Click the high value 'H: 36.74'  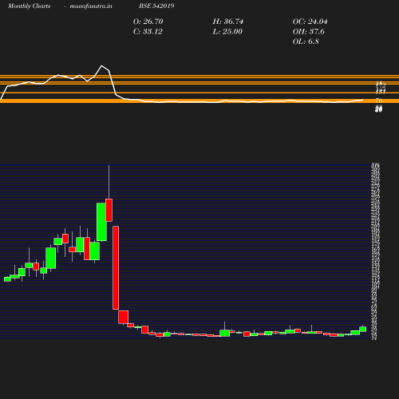point(228,22)
